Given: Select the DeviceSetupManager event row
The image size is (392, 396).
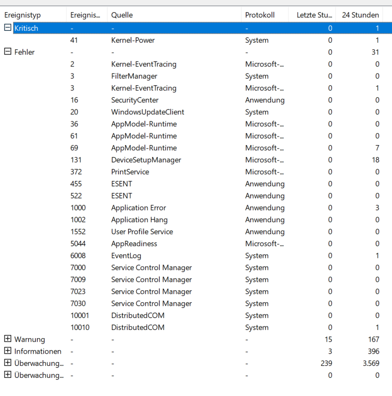Looking at the screenshot, I should click(196, 160).
